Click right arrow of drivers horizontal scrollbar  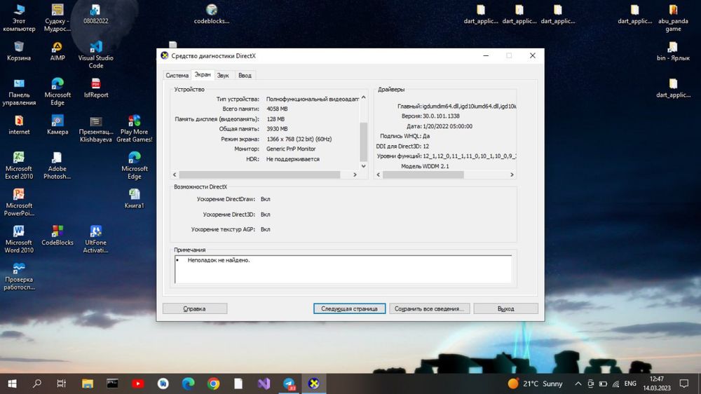pos(512,175)
